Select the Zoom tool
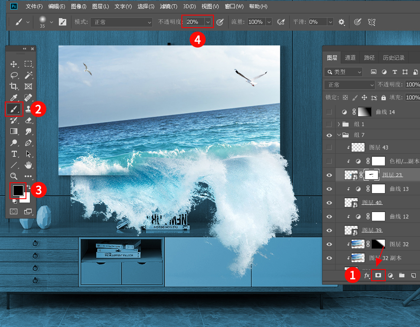 [x=14, y=176]
